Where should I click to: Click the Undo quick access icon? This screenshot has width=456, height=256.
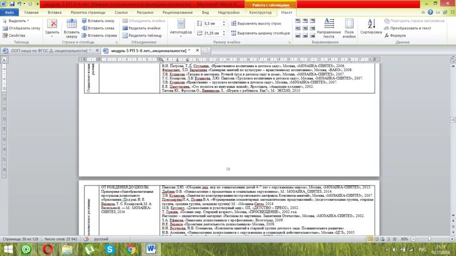19,4
